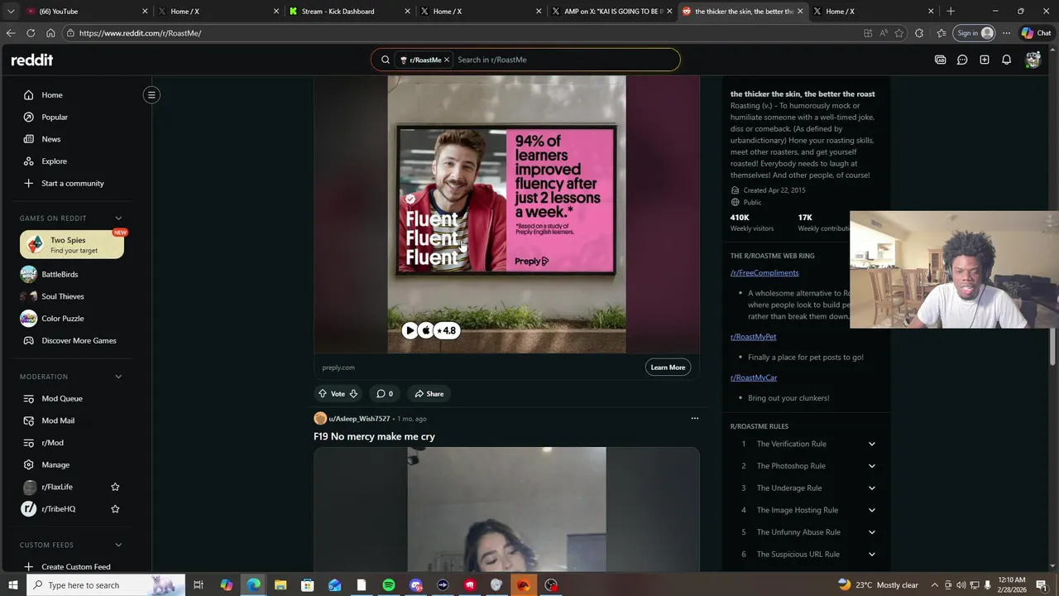The image size is (1059, 596).
Task: Collapse the Moderation section
Action: (118, 377)
